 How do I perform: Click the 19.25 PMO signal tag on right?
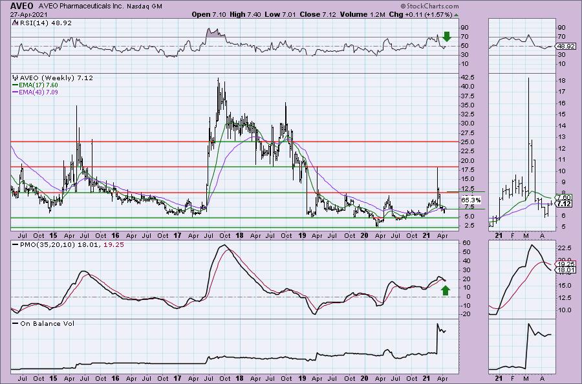pyautogui.click(x=566, y=264)
